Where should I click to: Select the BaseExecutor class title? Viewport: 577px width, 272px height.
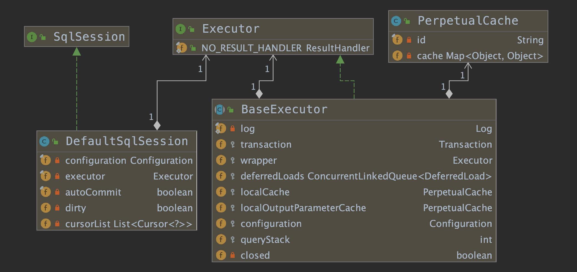pyautogui.click(x=284, y=109)
